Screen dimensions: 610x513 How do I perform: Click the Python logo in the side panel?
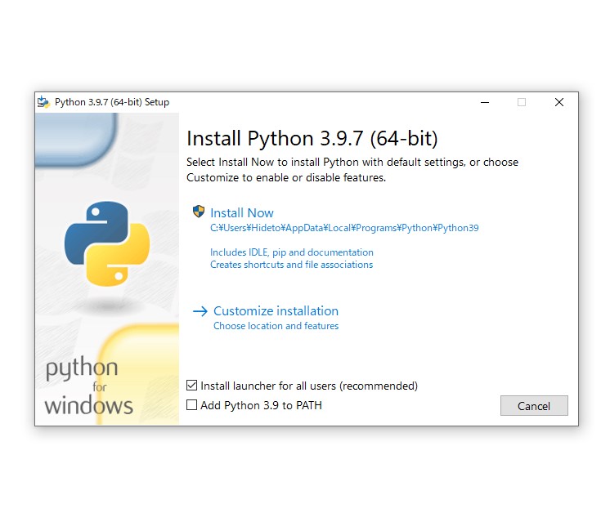[x=107, y=243]
